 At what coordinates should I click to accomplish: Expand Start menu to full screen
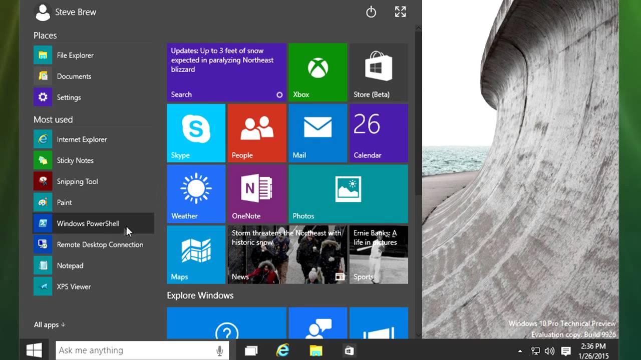pyautogui.click(x=400, y=12)
